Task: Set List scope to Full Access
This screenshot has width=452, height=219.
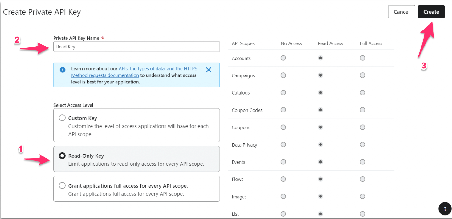Action: point(363,214)
